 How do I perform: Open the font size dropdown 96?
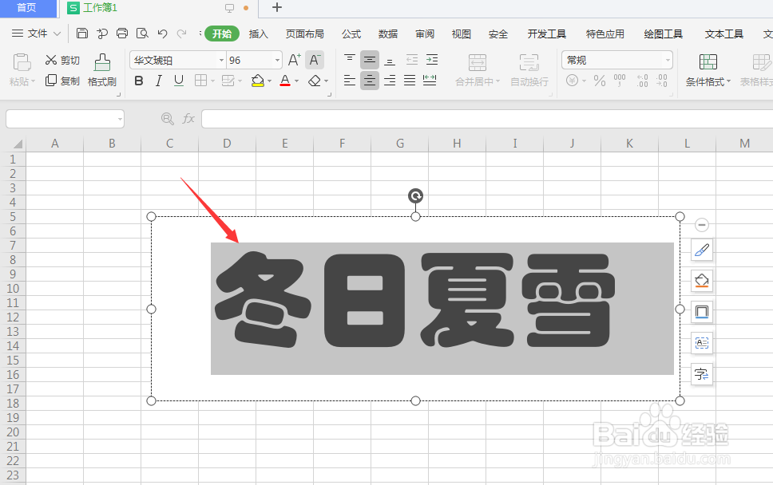(278, 61)
